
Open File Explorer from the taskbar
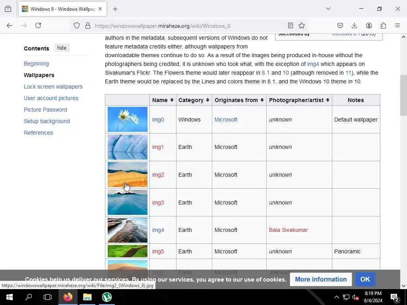tap(87, 297)
